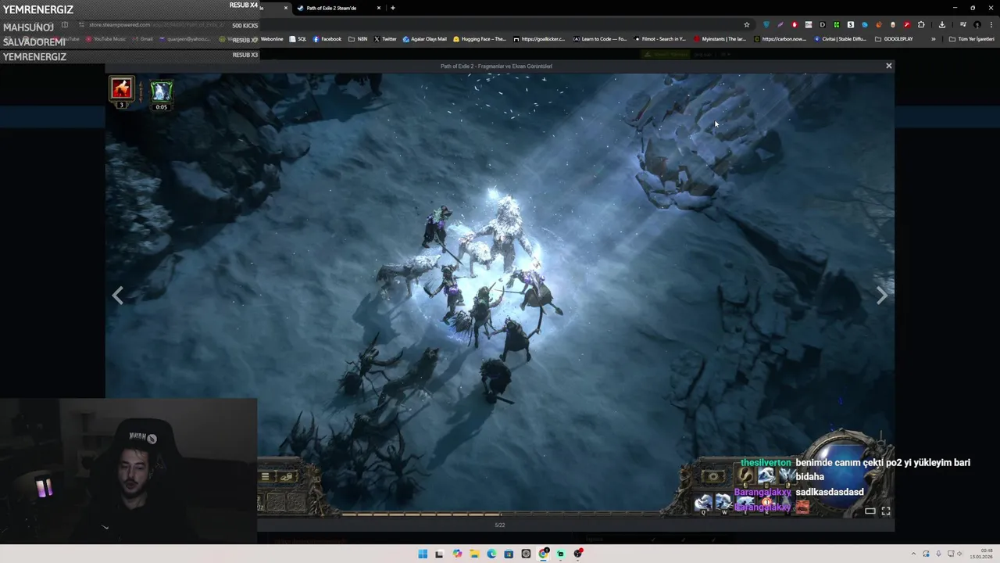This screenshot has width=1000, height=563.
Task: Toggle fullscreen on the video player
Action: (886, 511)
